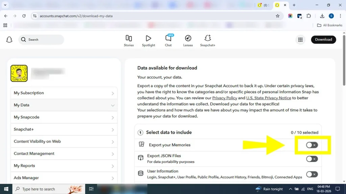346x194 pixels.
Task: Open My Reports from the sidebar
Action: (x=64, y=165)
